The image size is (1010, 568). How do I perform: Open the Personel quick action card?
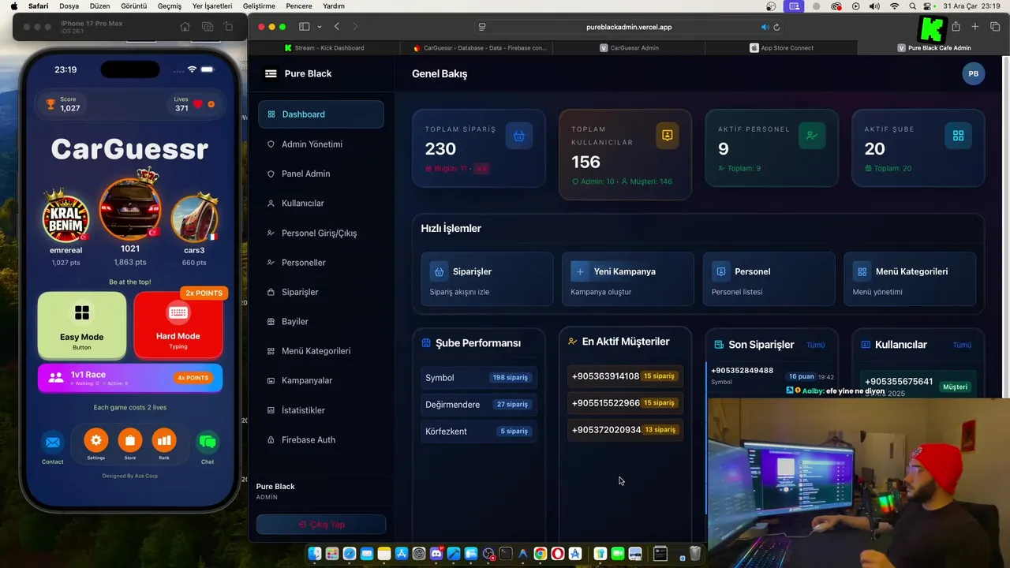769,279
